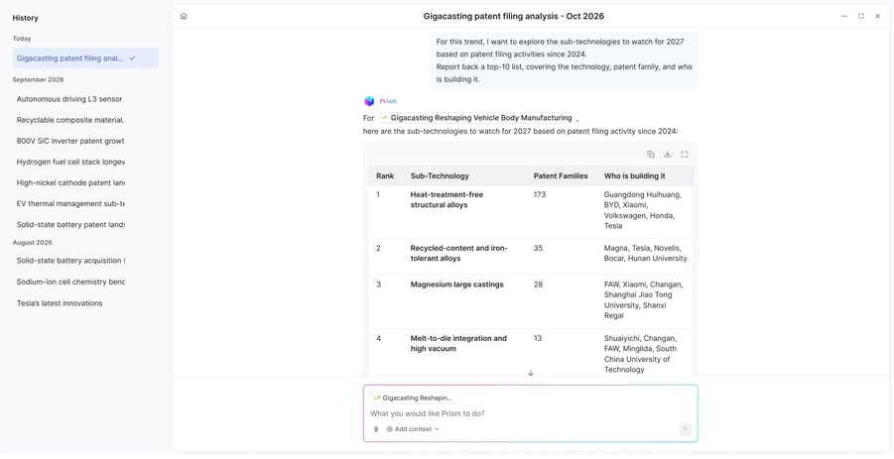The height and width of the screenshot is (459, 894).
Task: Click the Prism sender name label
Action: pyautogui.click(x=388, y=101)
